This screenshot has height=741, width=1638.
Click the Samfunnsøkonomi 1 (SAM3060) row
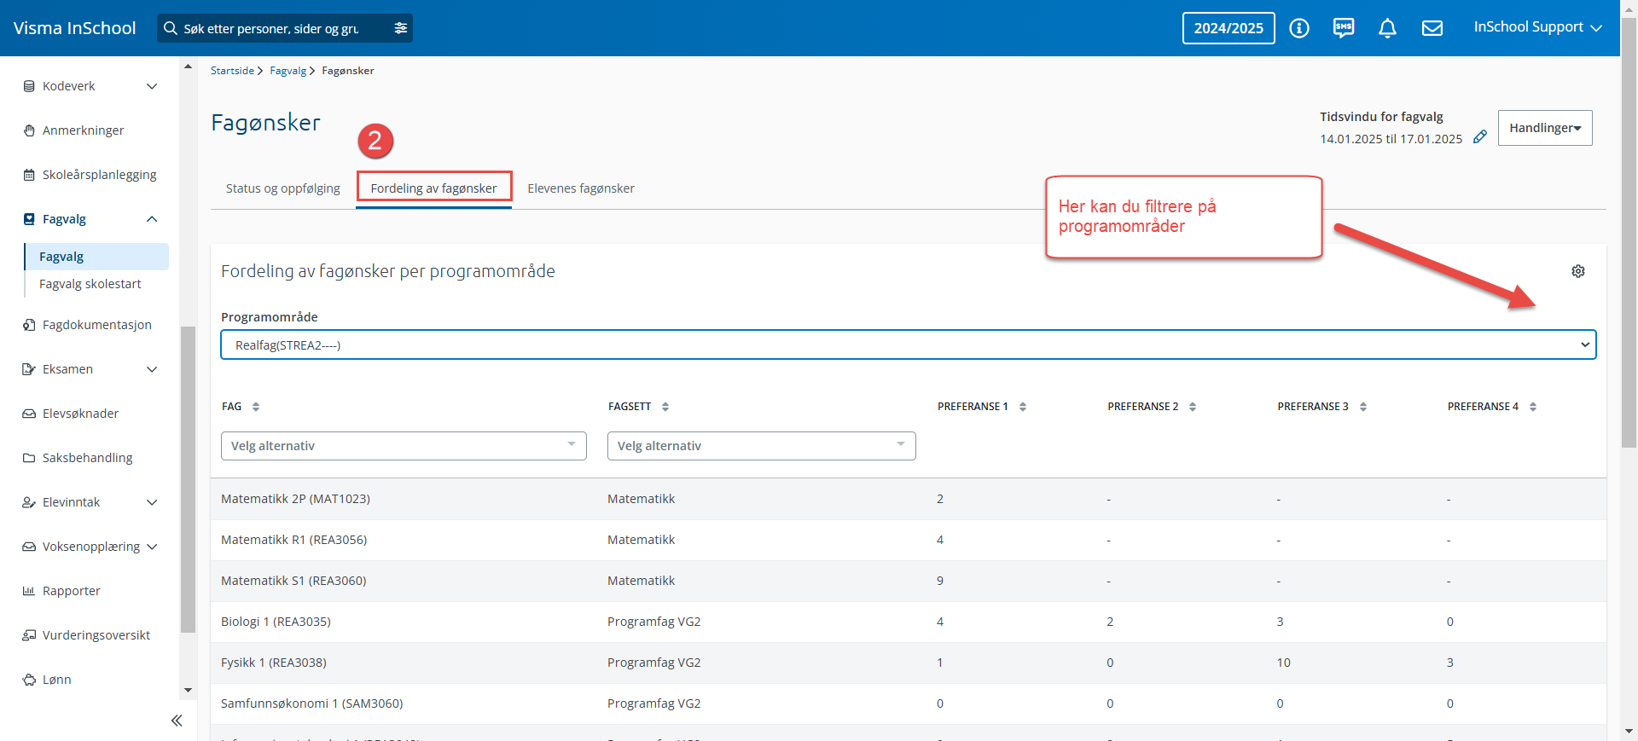click(x=908, y=703)
